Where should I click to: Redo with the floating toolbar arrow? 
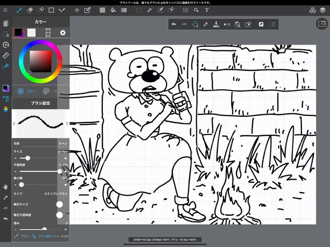(184, 24)
